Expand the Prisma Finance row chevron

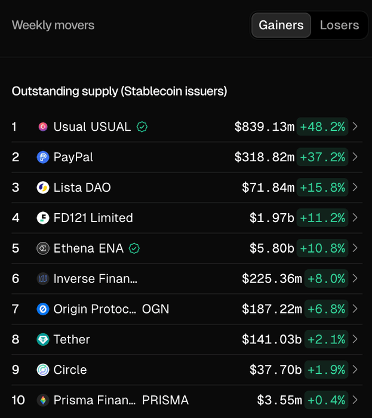pyautogui.click(x=355, y=400)
